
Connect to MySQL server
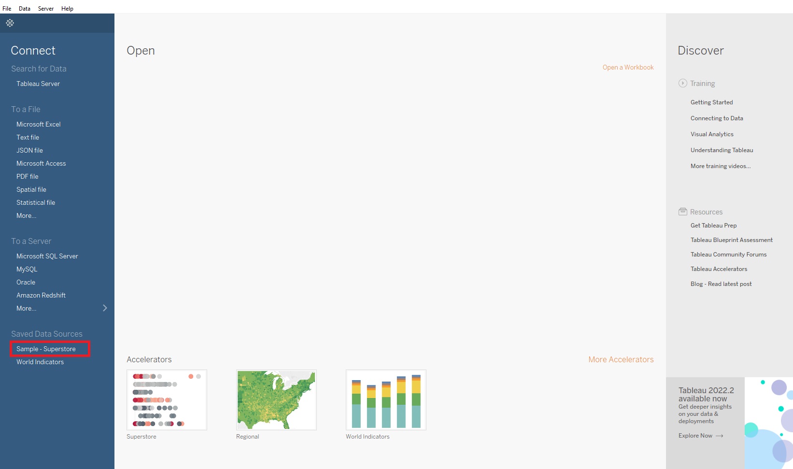(x=27, y=269)
